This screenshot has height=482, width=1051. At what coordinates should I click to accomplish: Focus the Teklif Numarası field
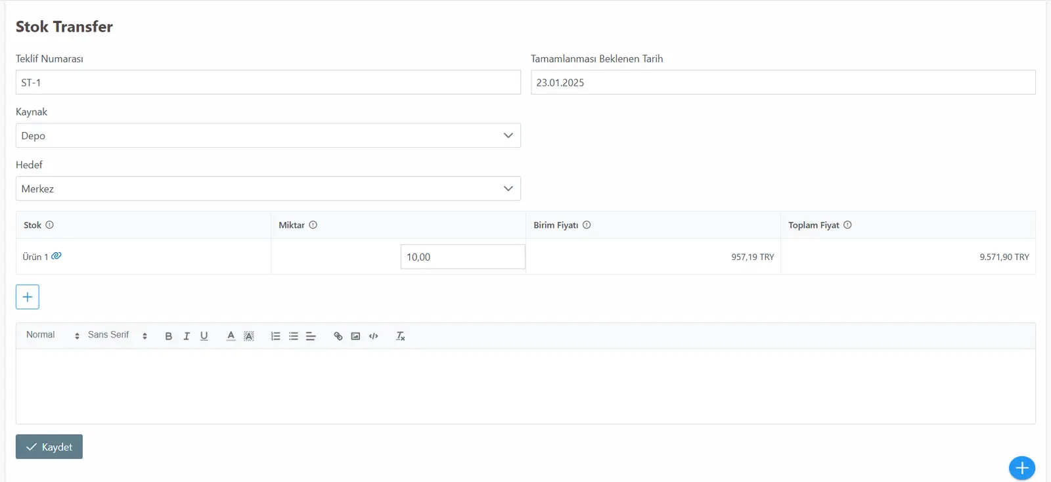[268, 82]
